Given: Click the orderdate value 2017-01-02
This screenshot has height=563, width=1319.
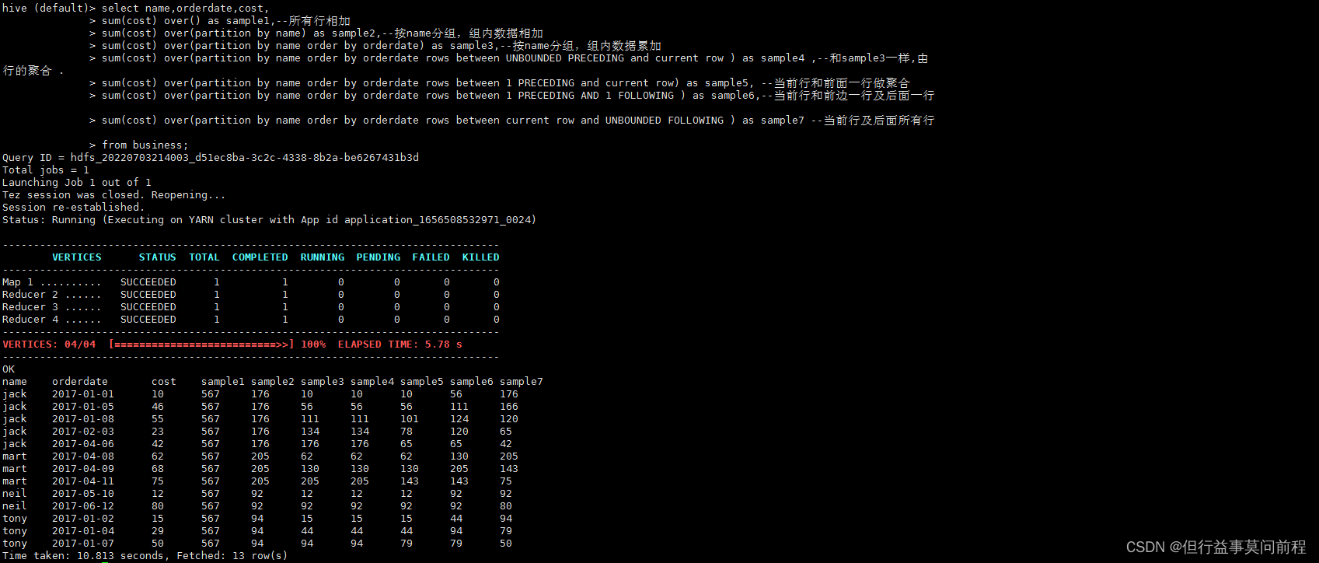Looking at the screenshot, I should pyautogui.click(x=83, y=519).
